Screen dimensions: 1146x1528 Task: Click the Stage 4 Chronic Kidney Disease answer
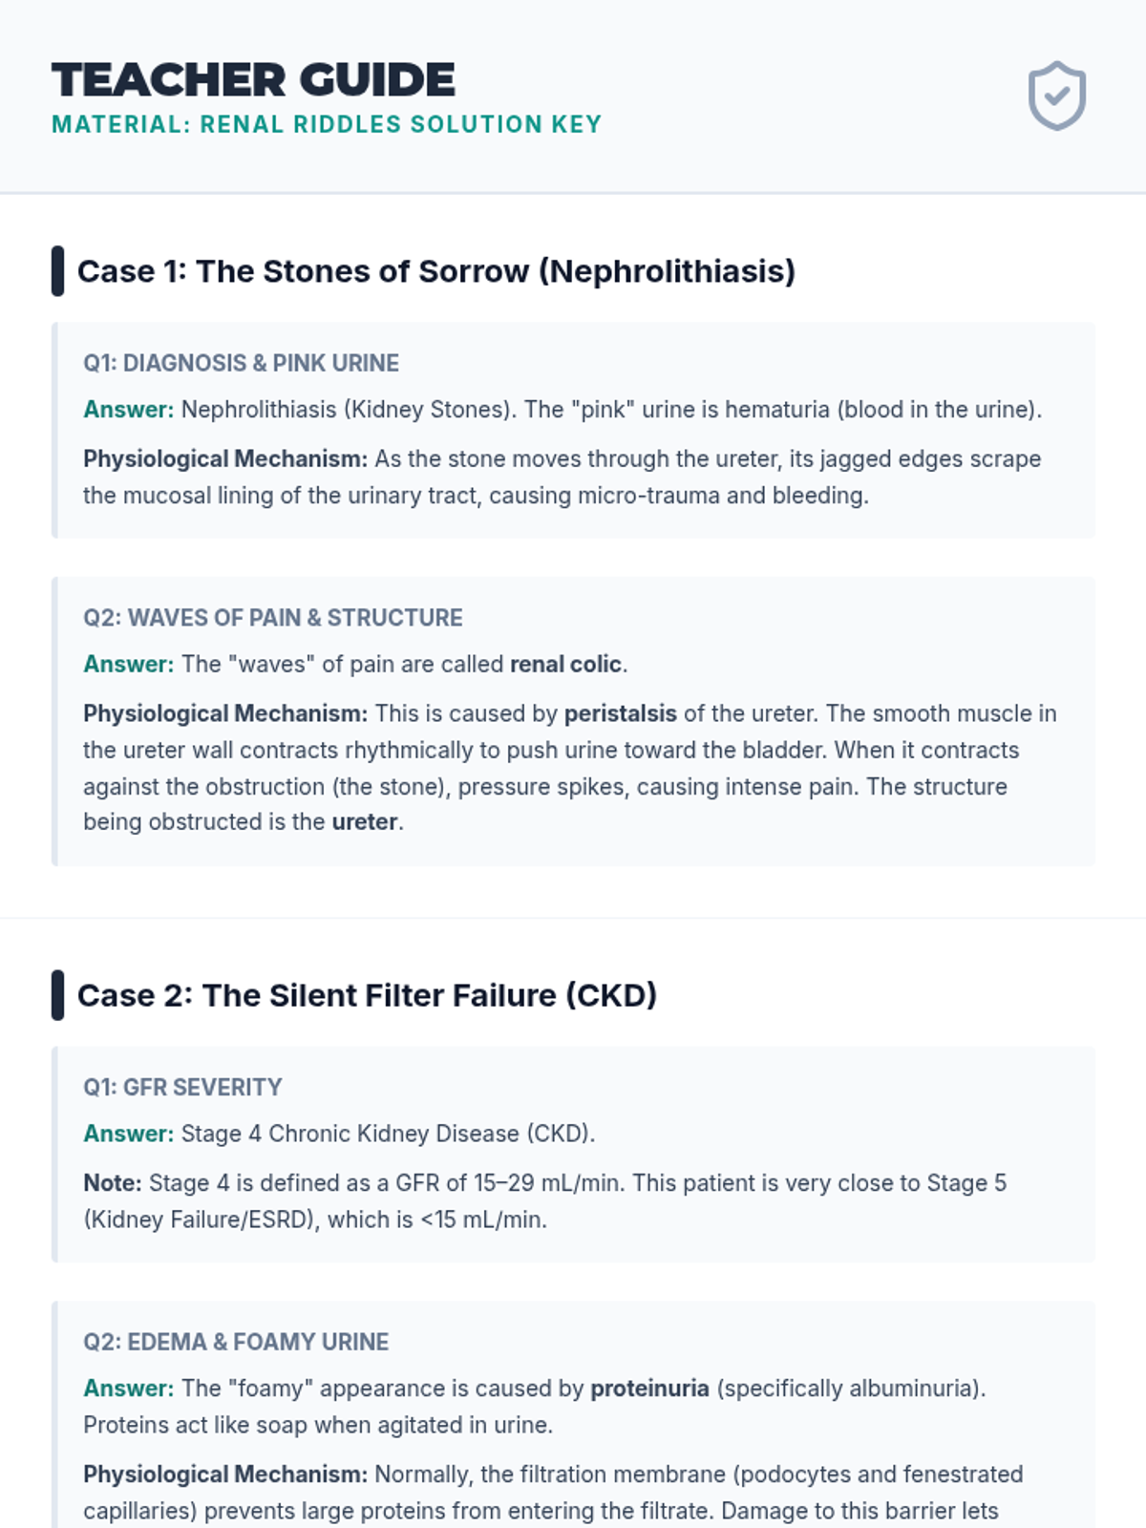pos(388,1134)
